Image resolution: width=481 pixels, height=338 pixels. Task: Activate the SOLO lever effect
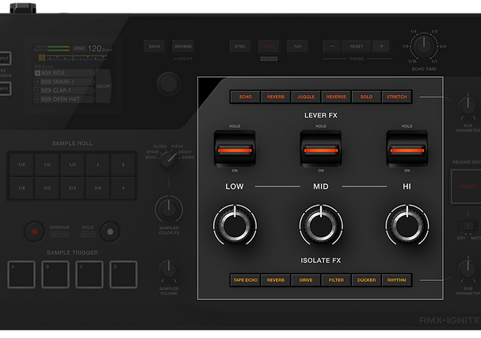[x=366, y=97]
